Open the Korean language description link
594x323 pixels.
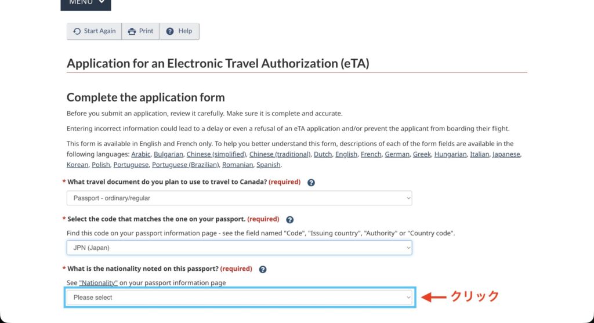(x=77, y=165)
